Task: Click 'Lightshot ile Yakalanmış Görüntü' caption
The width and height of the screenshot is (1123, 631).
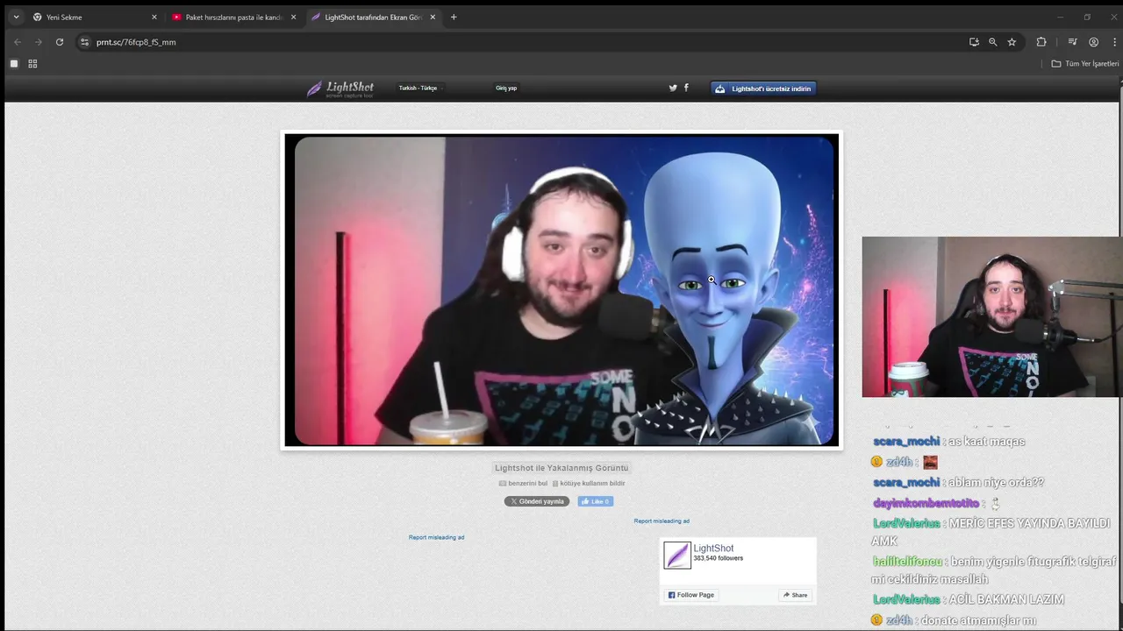Action: [x=561, y=468]
